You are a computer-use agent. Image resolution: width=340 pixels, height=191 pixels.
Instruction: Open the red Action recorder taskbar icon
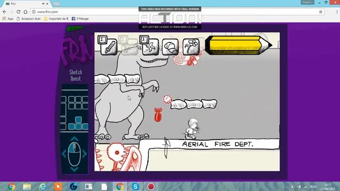pos(151,186)
